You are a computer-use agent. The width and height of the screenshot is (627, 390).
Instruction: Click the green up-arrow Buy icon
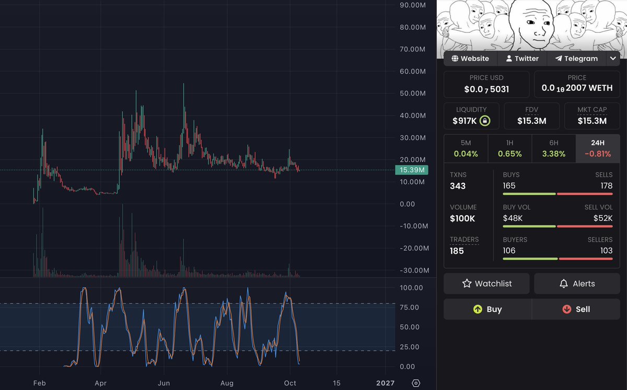tap(478, 309)
